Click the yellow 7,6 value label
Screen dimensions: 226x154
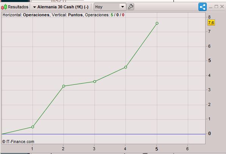pyautogui.click(x=211, y=23)
